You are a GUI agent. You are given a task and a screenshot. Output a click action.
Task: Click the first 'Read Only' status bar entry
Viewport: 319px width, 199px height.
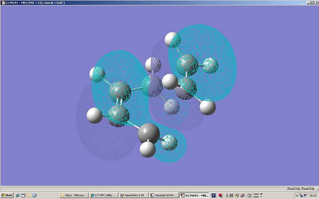[x=294, y=189]
